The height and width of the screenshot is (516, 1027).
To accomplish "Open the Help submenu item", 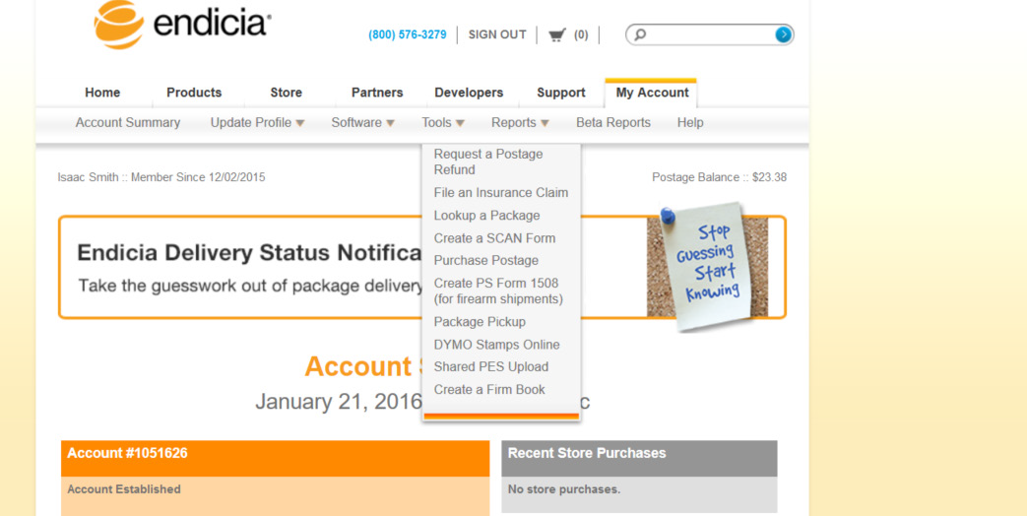I will (690, 122).
